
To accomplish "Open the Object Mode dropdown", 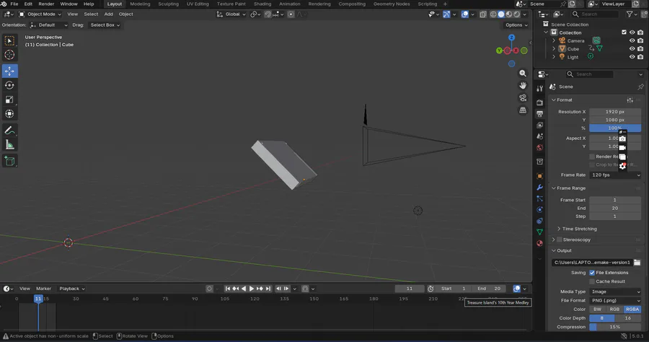I will point(40,14).
